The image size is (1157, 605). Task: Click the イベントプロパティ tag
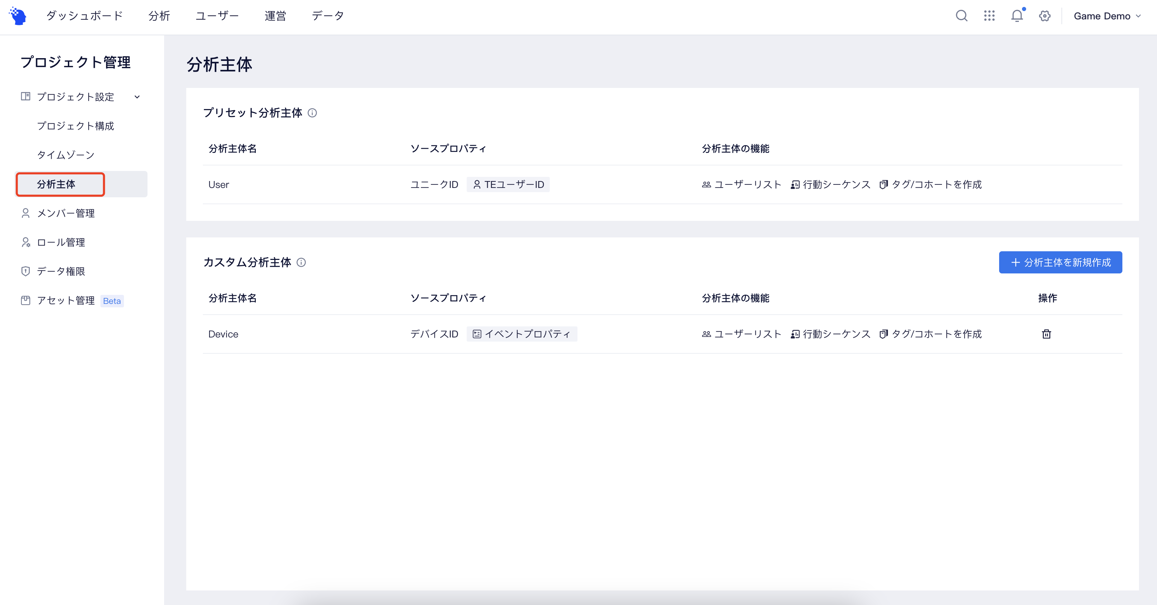[522, 334]
